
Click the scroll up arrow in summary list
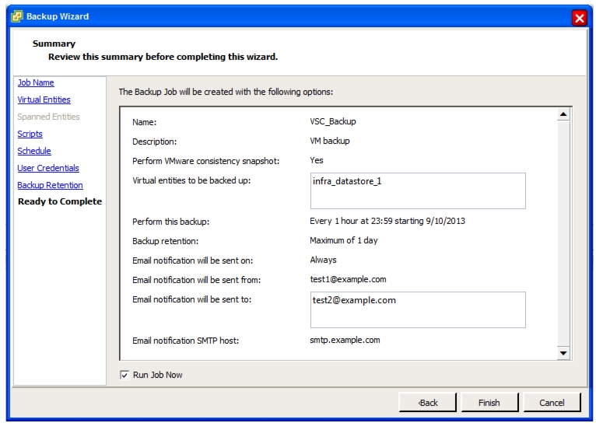(x=563, y=114)
